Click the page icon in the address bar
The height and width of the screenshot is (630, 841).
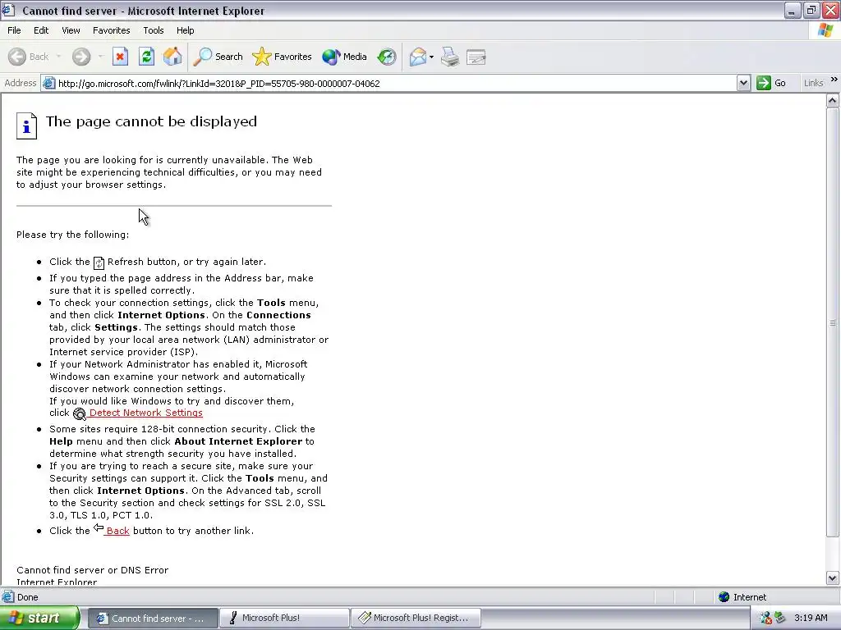tap(48, 83)
